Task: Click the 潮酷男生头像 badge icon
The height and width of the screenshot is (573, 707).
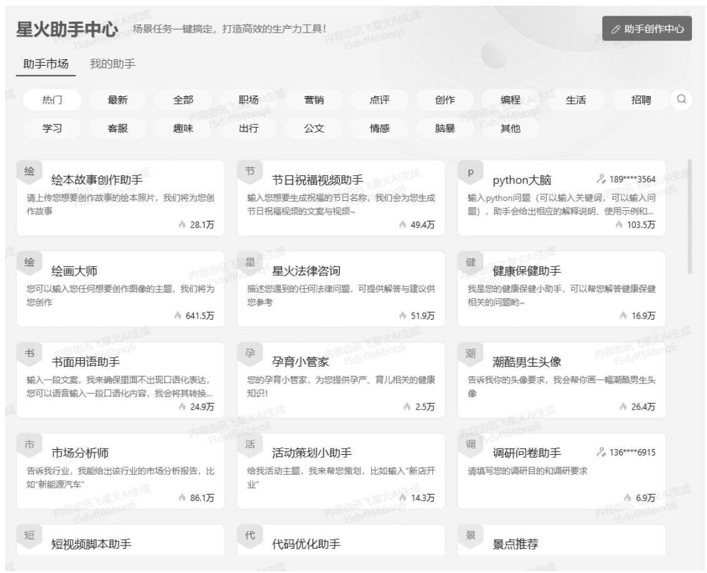Action: coord(470,354)
